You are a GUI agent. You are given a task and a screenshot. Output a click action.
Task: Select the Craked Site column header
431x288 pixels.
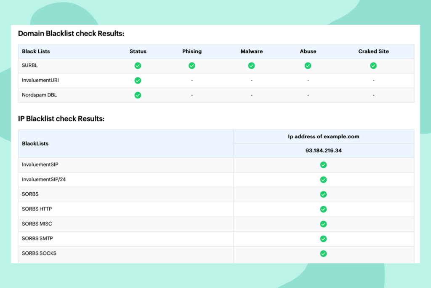(x=373, y=51)
